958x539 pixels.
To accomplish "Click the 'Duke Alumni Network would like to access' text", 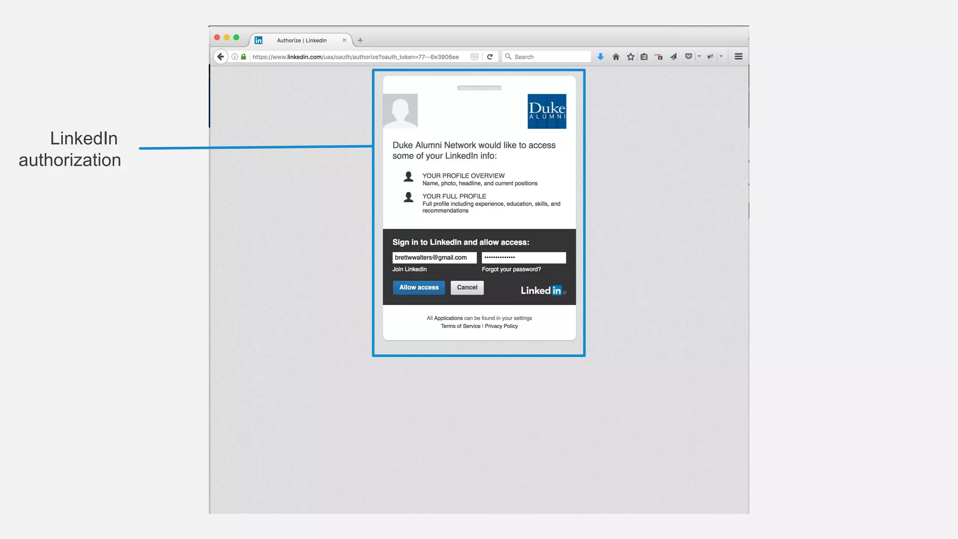I will pyautogui.click(x=474, y=146).
